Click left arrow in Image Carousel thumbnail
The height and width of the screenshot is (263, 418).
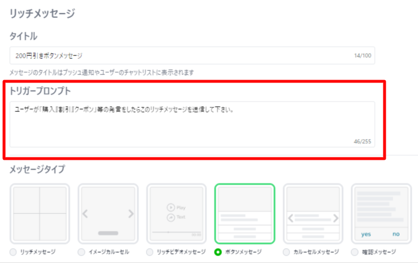point(85,214)
